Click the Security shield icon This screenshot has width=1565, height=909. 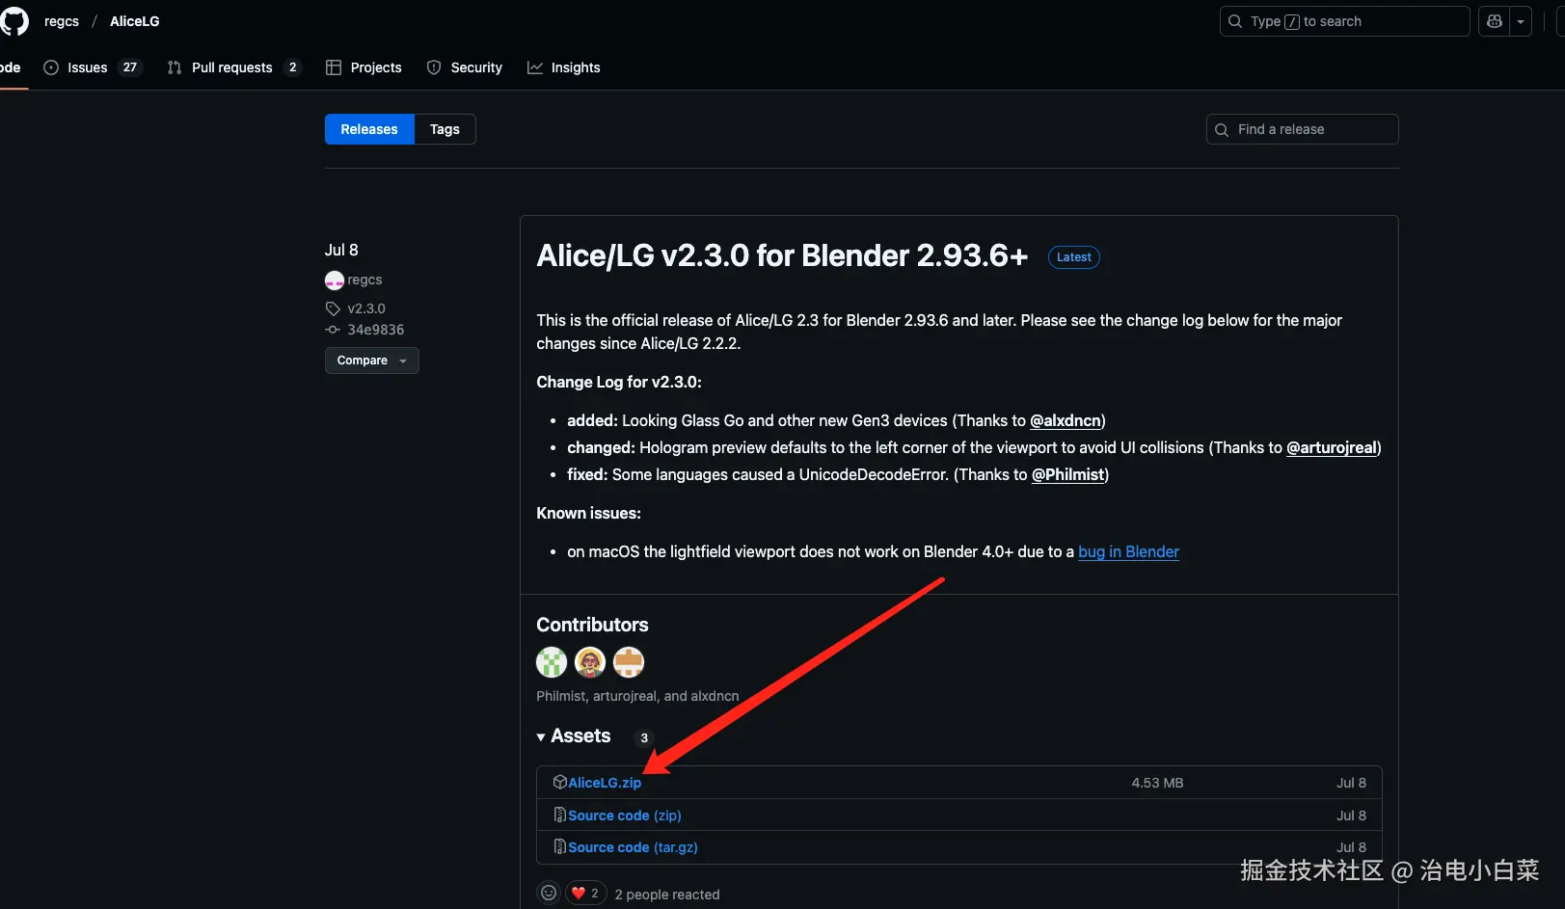tap(434, 67)
